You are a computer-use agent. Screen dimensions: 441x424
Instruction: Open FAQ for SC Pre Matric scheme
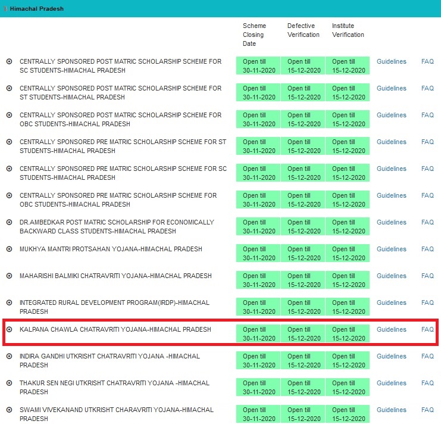pos(427,169)
